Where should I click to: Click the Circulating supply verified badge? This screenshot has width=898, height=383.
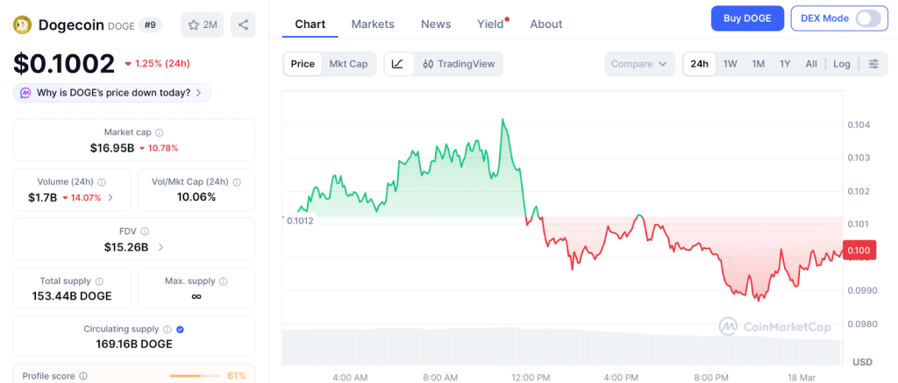(180, 330)
